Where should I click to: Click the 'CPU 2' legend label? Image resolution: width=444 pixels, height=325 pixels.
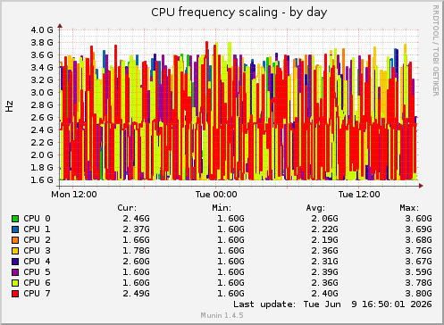(37, 240)
